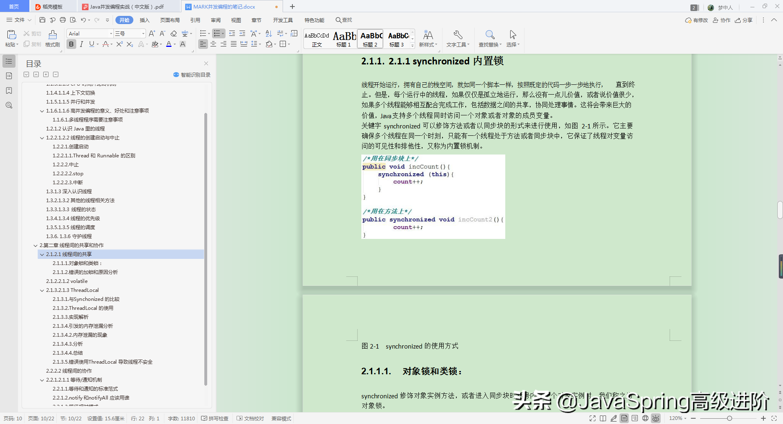The image size is (783, 424).
Task: Open the zoom 120% dropdown
Action: 678,418
